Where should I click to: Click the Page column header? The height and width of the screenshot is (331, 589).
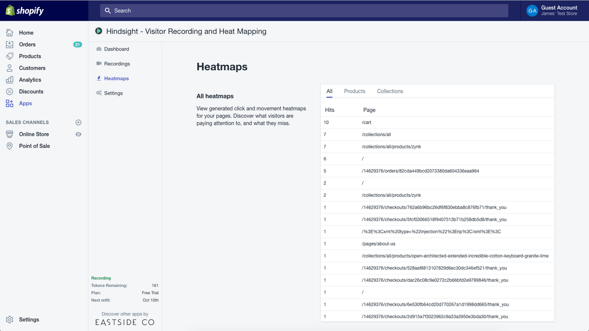tap(369, 110)
